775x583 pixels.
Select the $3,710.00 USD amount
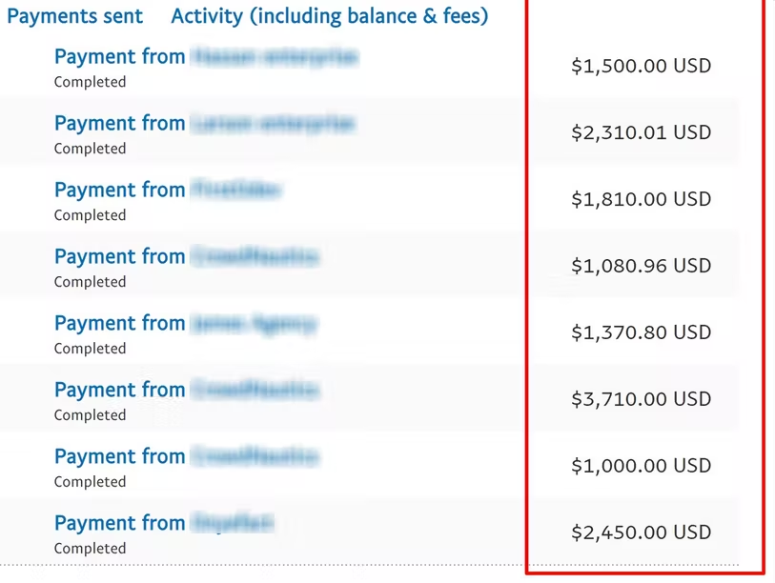pyautogui.click(x=641, y=399)
